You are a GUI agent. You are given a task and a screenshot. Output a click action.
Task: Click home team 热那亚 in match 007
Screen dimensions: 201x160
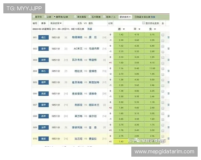pyautogui.click(x=78, y=105)
